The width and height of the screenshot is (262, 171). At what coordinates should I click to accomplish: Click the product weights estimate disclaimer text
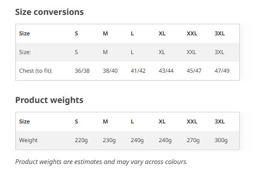[x=102, y=162]
